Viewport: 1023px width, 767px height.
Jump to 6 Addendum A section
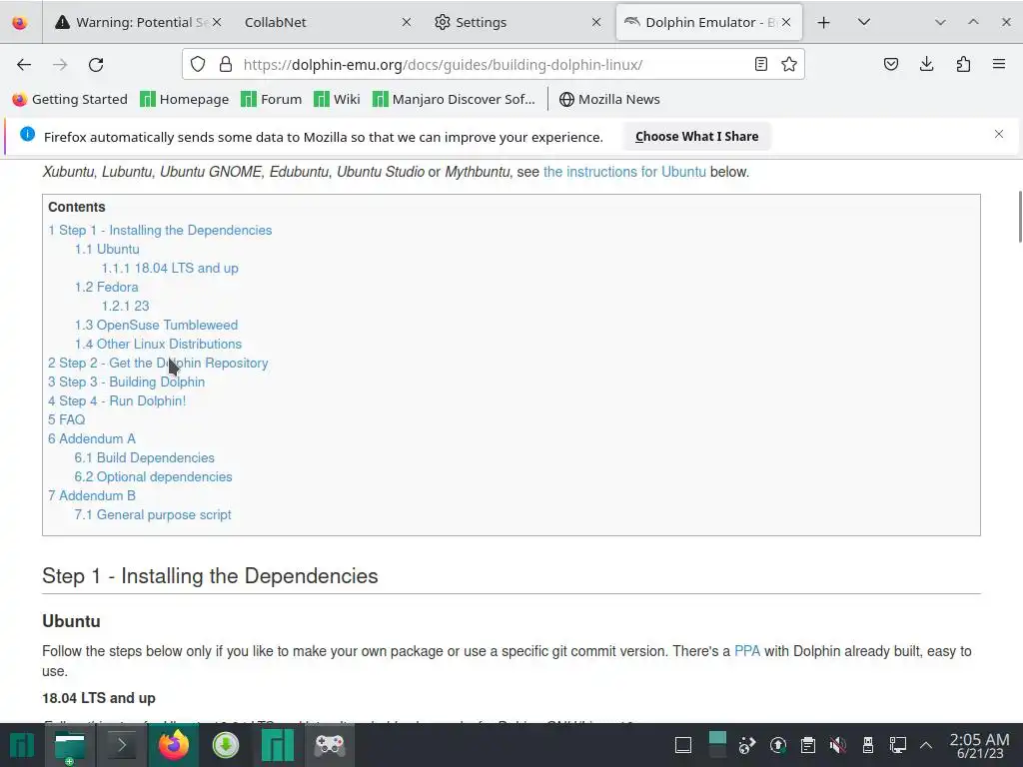(92, 438)
